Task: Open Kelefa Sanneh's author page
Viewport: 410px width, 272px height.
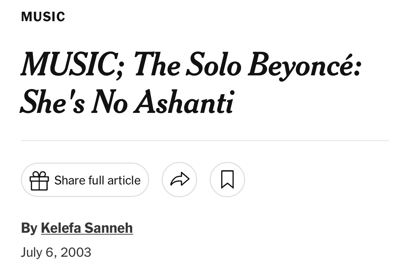Action: [87, 228]
